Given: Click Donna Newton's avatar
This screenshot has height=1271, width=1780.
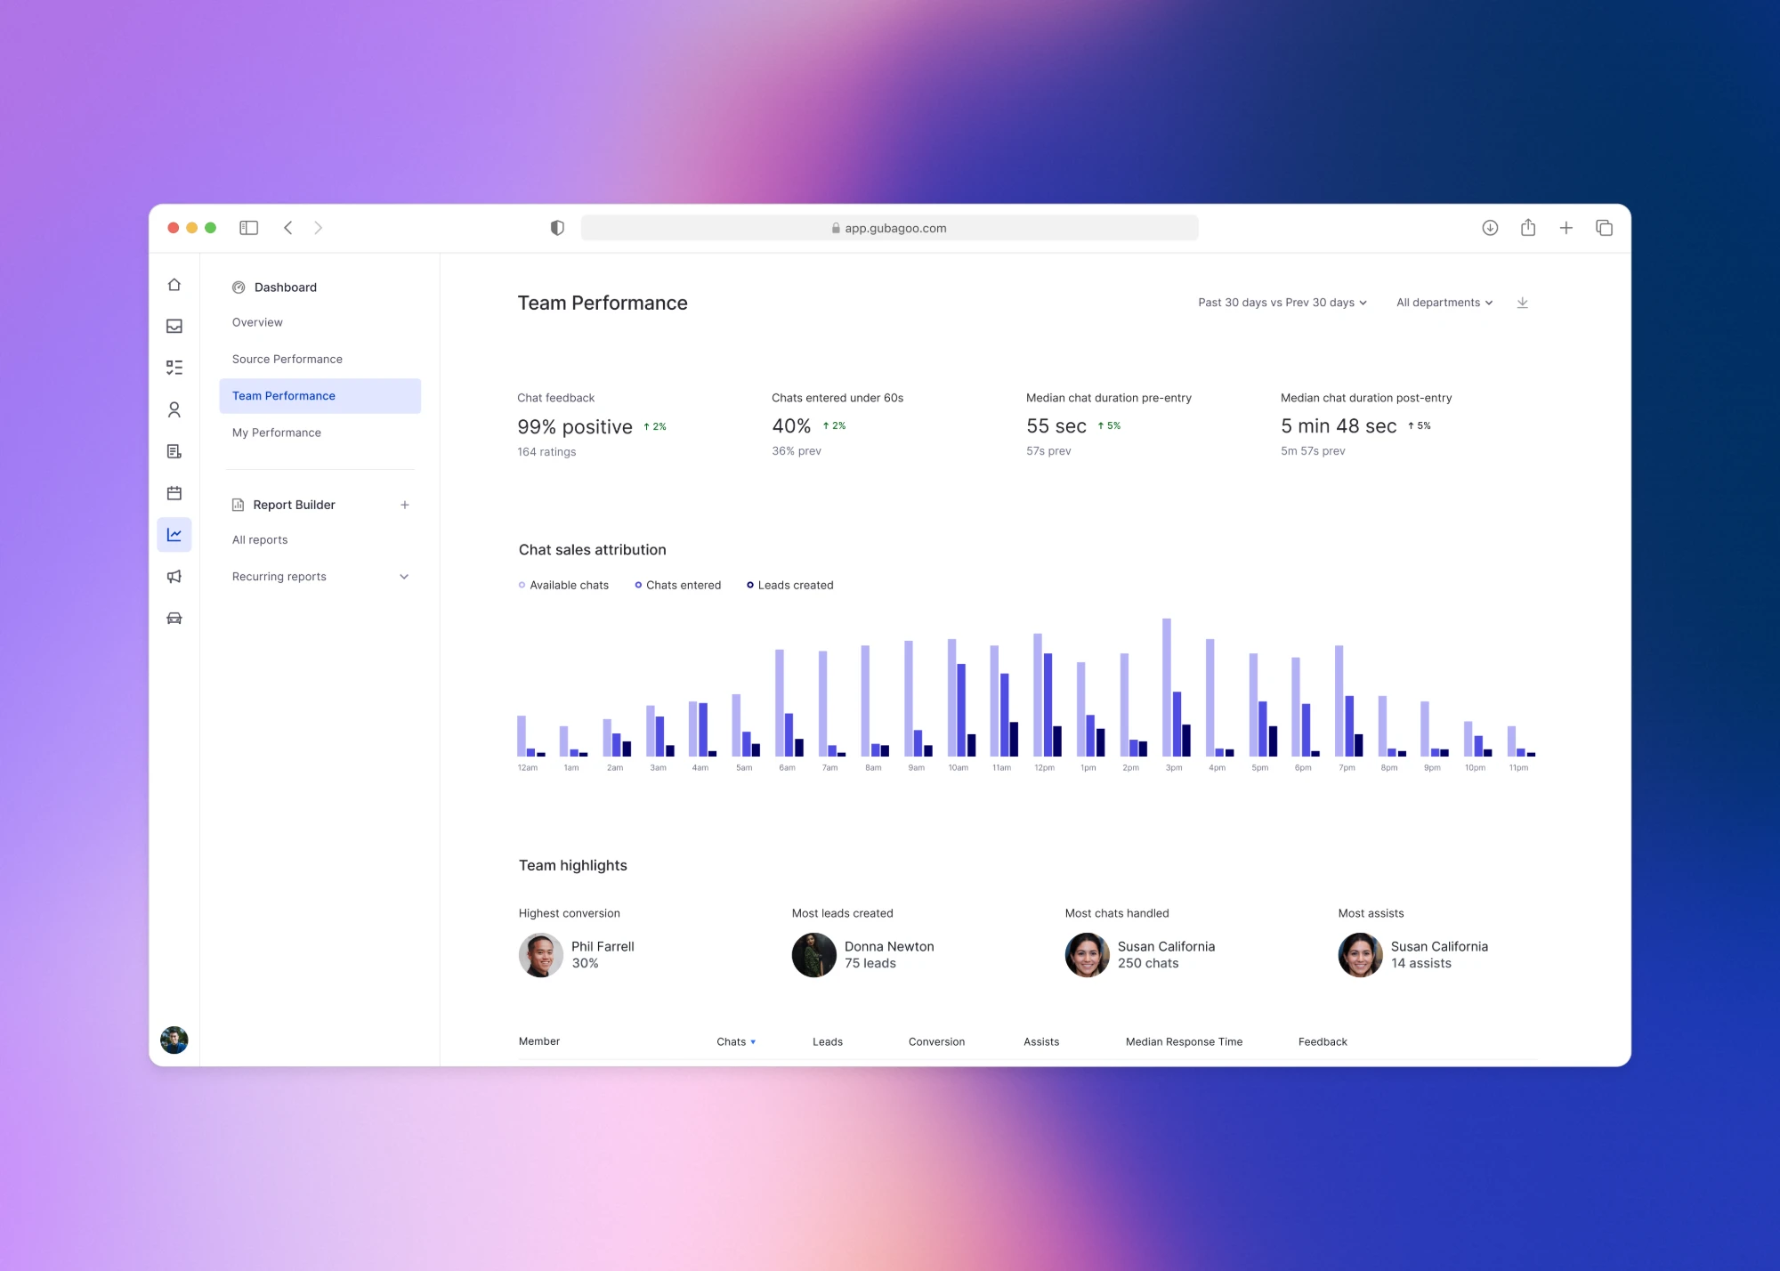Looking at the screenshot, I should 814,955.
